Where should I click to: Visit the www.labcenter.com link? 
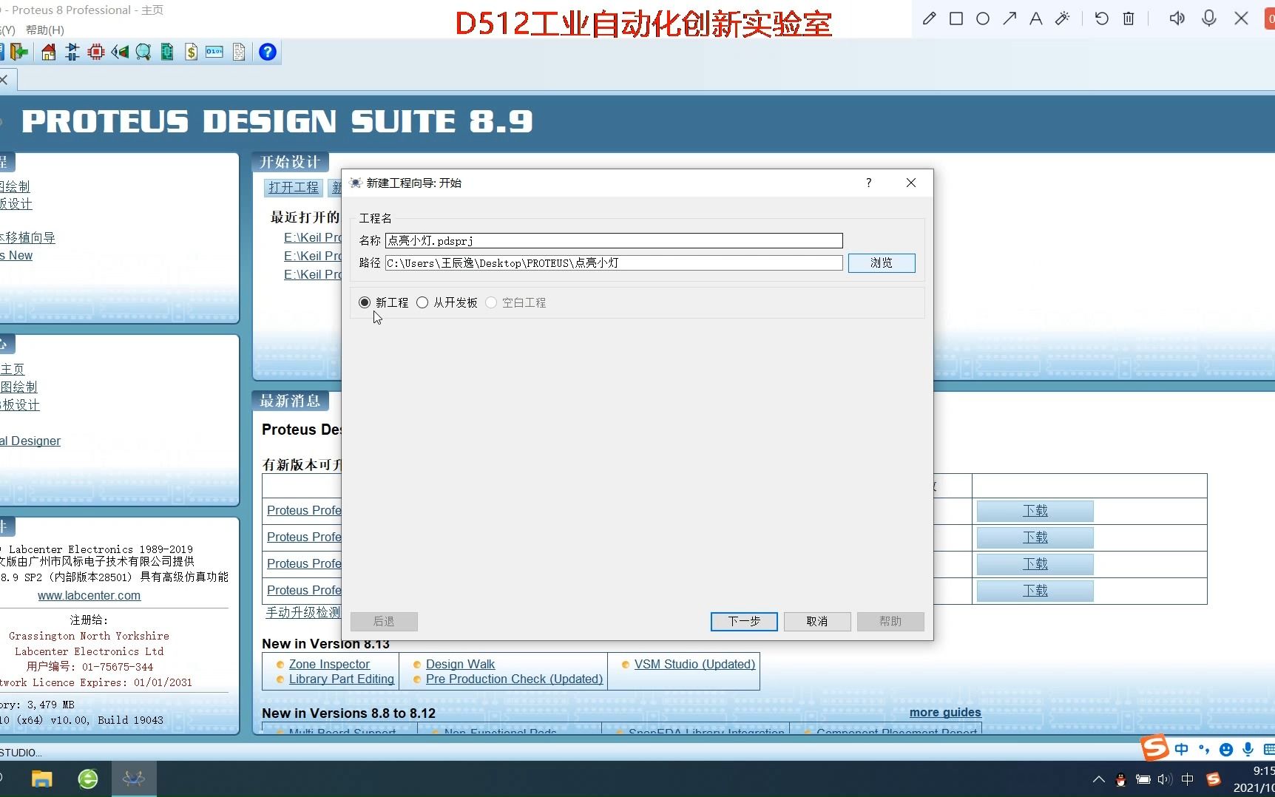[89, 595]
